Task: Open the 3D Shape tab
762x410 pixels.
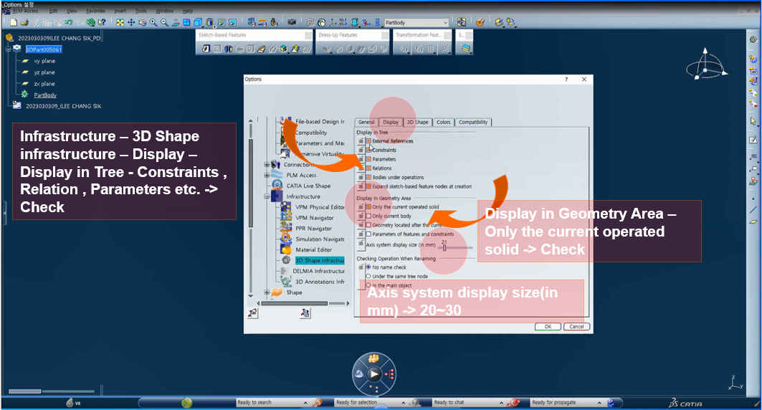Action: pos(417,122)
